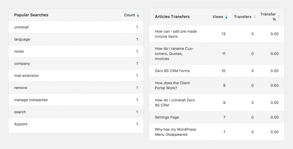
Task: Open 'How can I add pre made Invoice items'
Action: (x=176, y=34)
